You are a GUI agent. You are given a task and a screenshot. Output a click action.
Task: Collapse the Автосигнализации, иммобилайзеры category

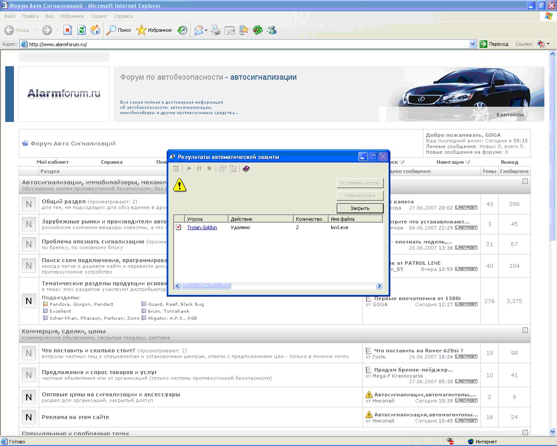[525, 181]
